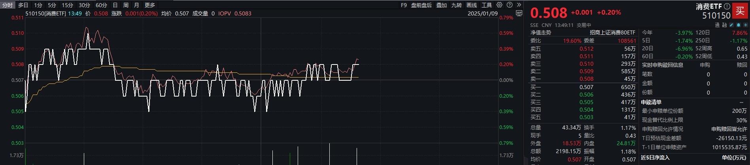Click the info icon beside 消费ETF

727,6
